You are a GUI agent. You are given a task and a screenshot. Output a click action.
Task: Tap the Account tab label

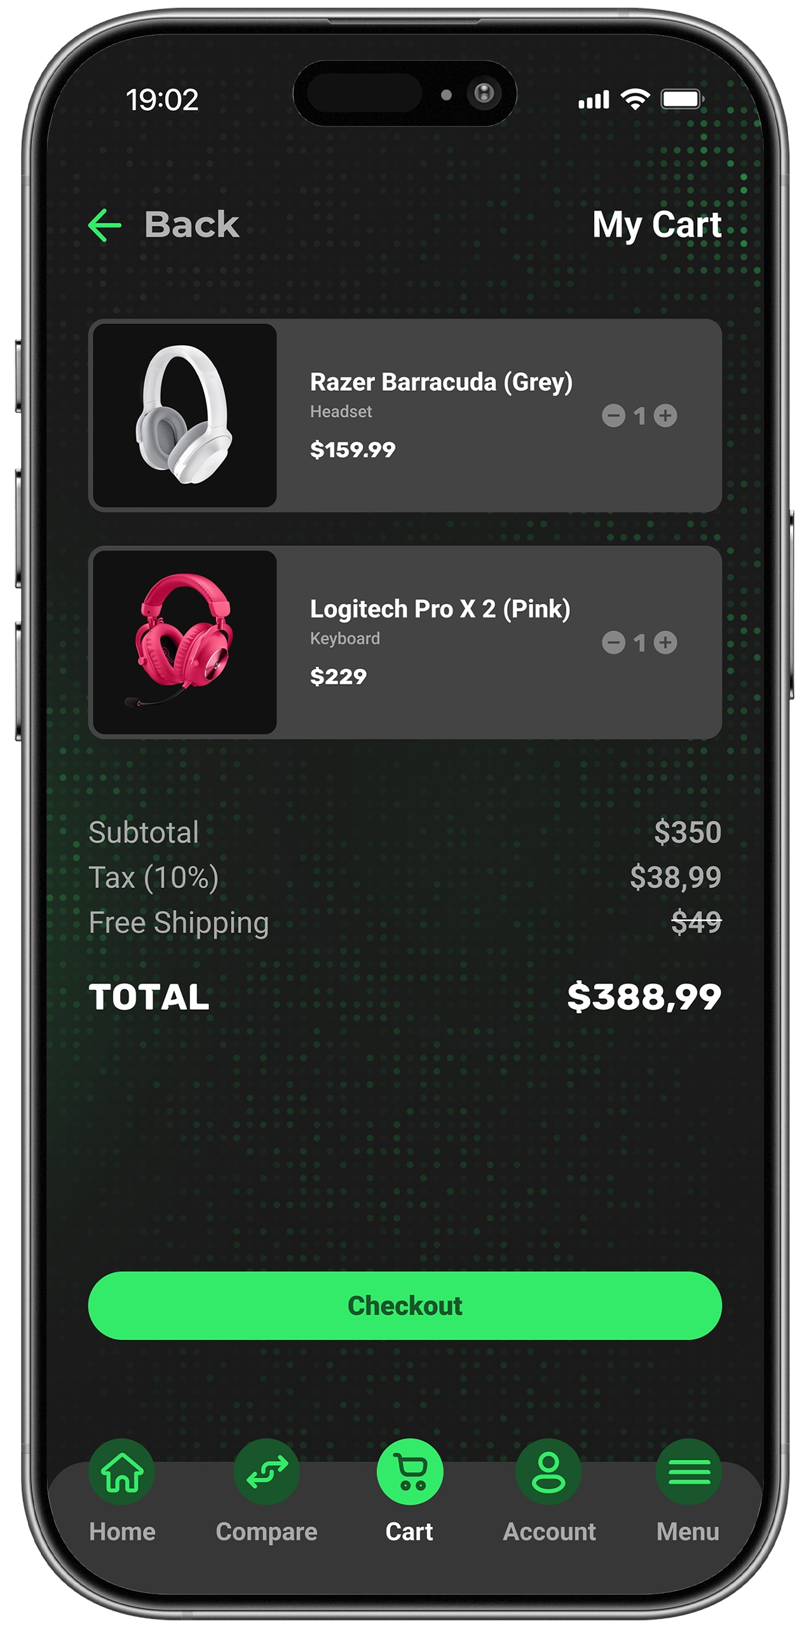pyautogui.click(x=549, y=1532)
